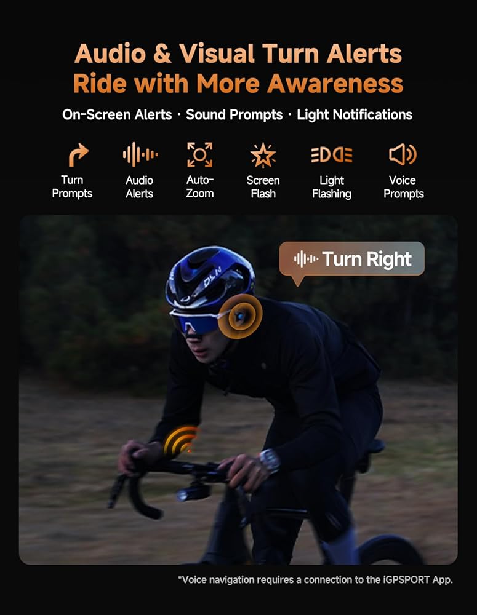
Task: Click the "Turn Prompts" label
Action: [72, 187]
